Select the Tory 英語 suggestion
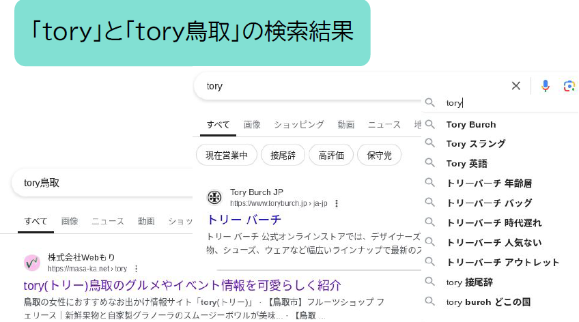 (466, 164)
